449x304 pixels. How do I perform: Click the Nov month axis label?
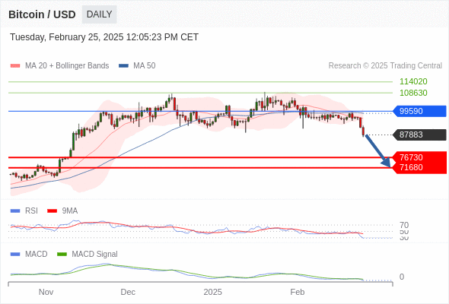46,292
